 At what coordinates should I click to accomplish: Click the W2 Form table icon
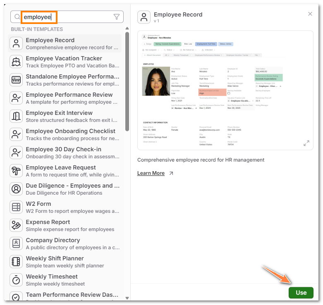point(16,207)
